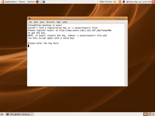Open the network monitor tray icon
The height and width of the screenshot is (116, 155).
tap(124, 2)
